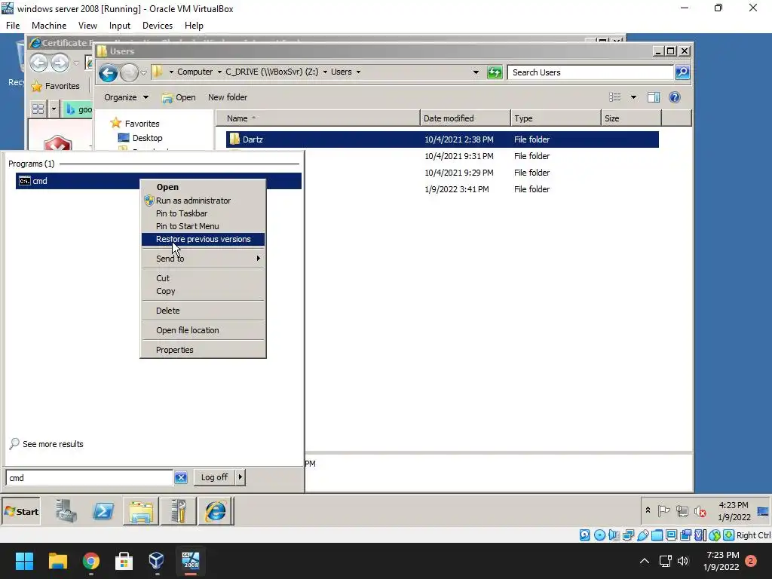Click into the Search Users field
The height and width of the screenshot is (579, 772).
point(590,72)
